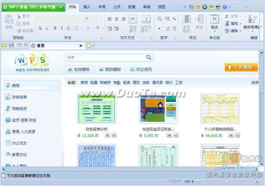Image resolution: width=265 pixels, height=186 pixels.
Task: Open the 我的模板 section
Action: pyautogui.click(x=110, y=69)
